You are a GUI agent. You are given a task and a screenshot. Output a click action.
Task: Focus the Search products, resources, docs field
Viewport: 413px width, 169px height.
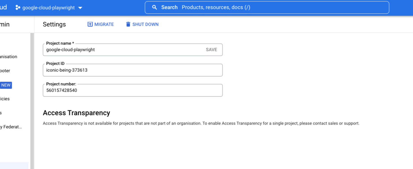pyautogui.click(x=267, y=8)
